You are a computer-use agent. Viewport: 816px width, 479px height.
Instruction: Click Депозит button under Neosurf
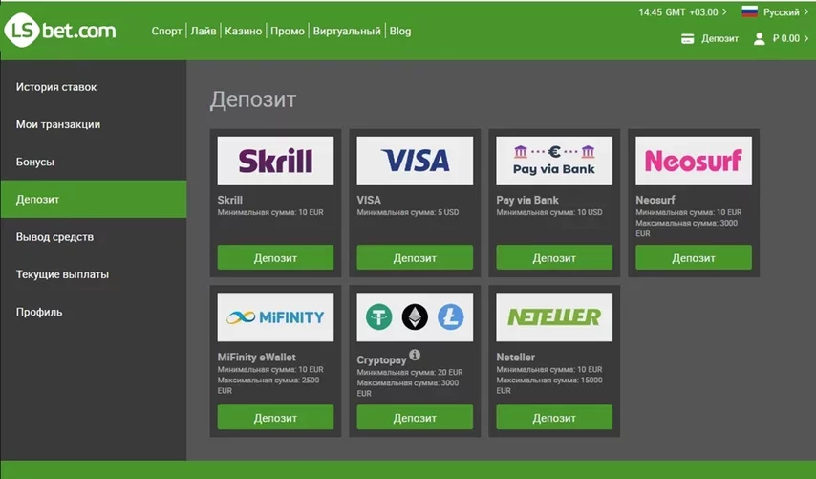[x=694, y=257]
